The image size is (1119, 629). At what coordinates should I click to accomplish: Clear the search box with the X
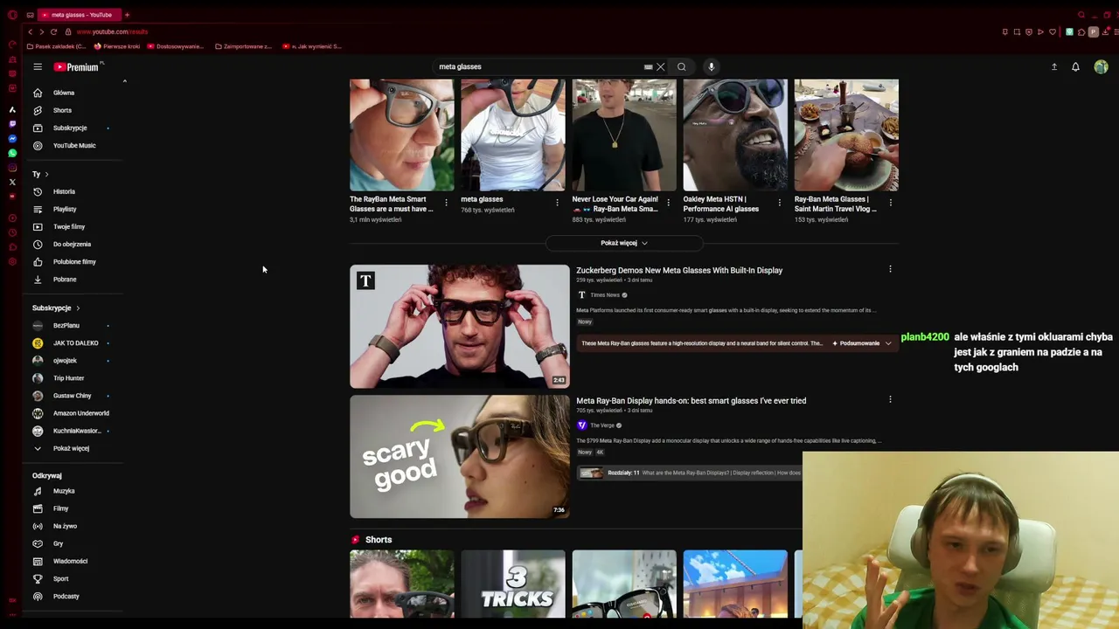point(660,66)
